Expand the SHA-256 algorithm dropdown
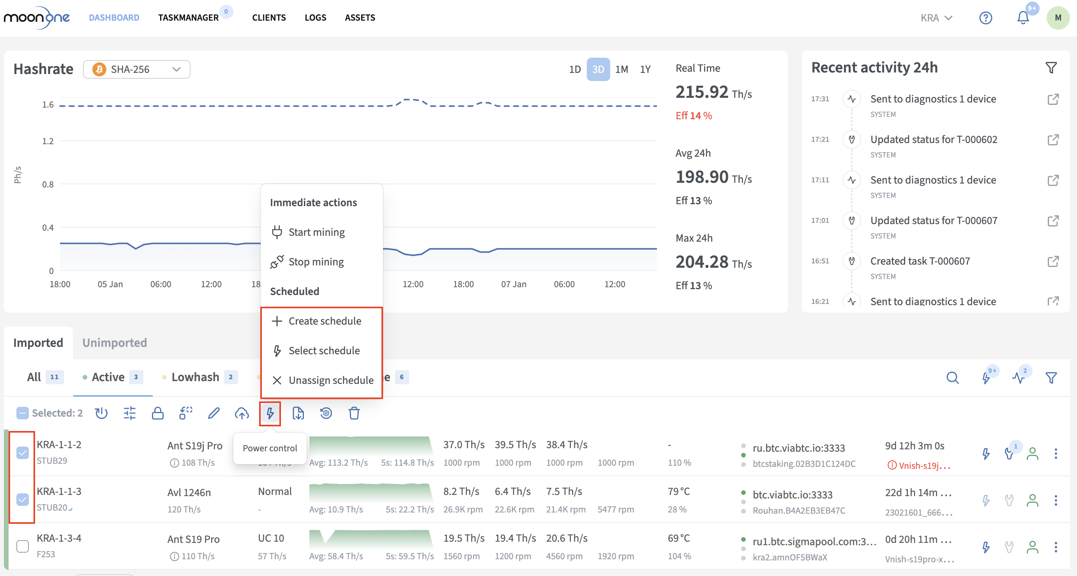 (137, 69)
